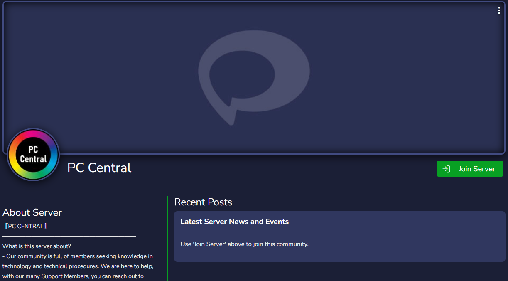
Task: Click the 『PC CENTRAL』 label under About Server
Action: [25, 226]
